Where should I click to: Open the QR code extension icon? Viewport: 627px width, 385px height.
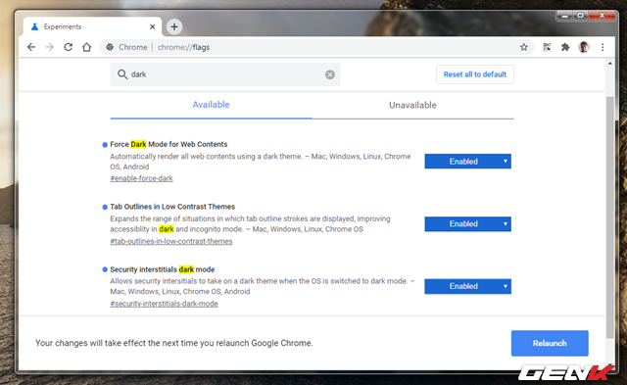pyautogui.click(x=547, y=47)
